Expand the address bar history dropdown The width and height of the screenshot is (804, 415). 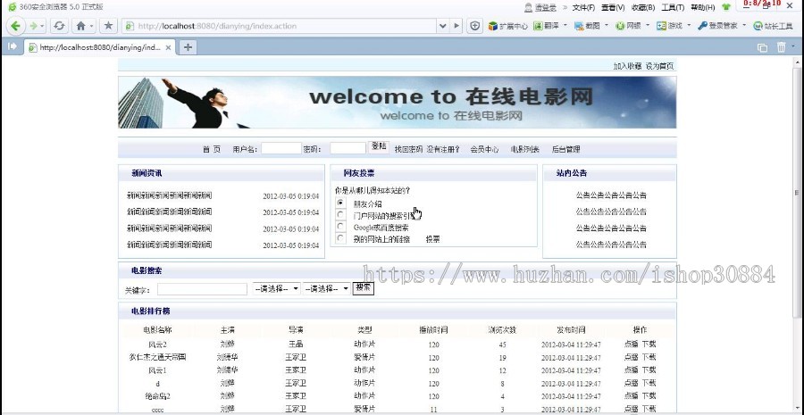coord(442,26)
